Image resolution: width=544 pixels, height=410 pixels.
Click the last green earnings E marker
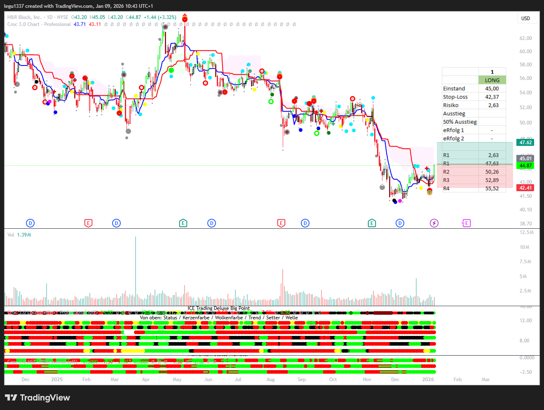tap(372, 223)
